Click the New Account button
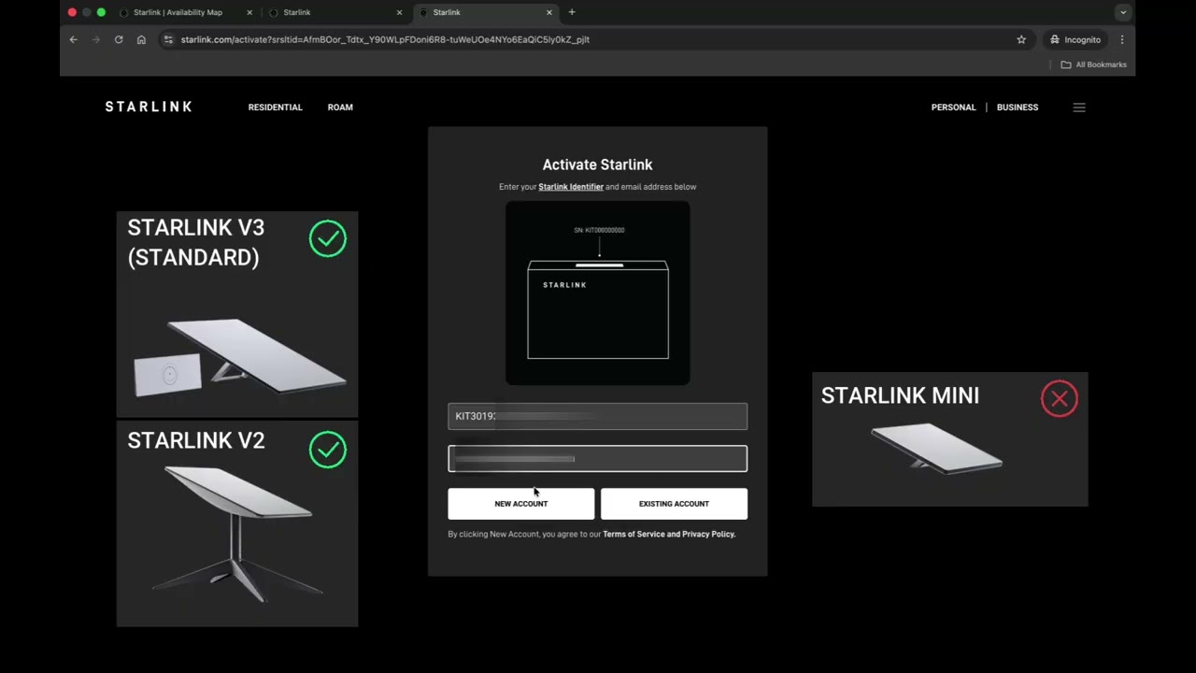Screen dimensions: 1196x673 click(x=520, y=504)
